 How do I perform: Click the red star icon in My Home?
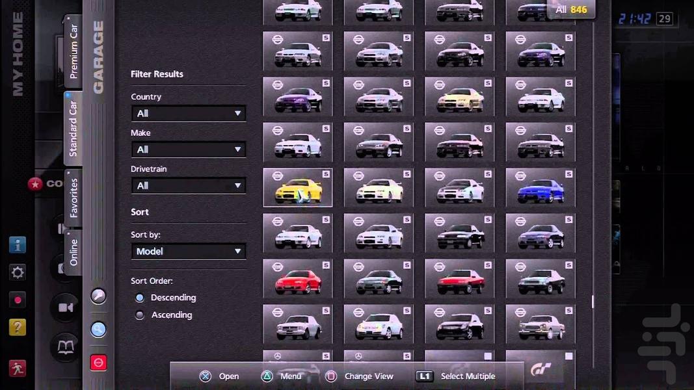(35, 184)
